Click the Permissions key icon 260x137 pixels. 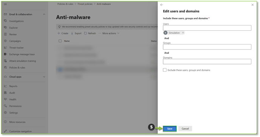5,106
